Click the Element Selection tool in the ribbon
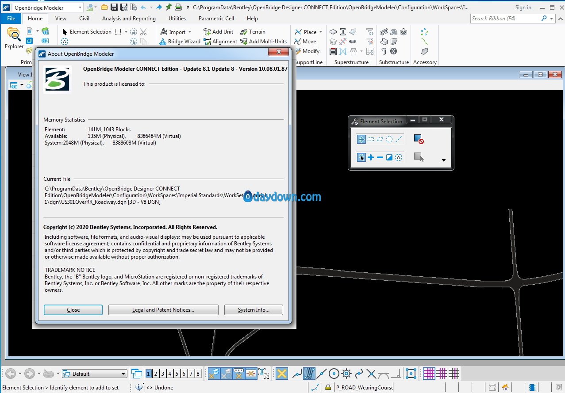Screen dimensions: 565x393 86,32
